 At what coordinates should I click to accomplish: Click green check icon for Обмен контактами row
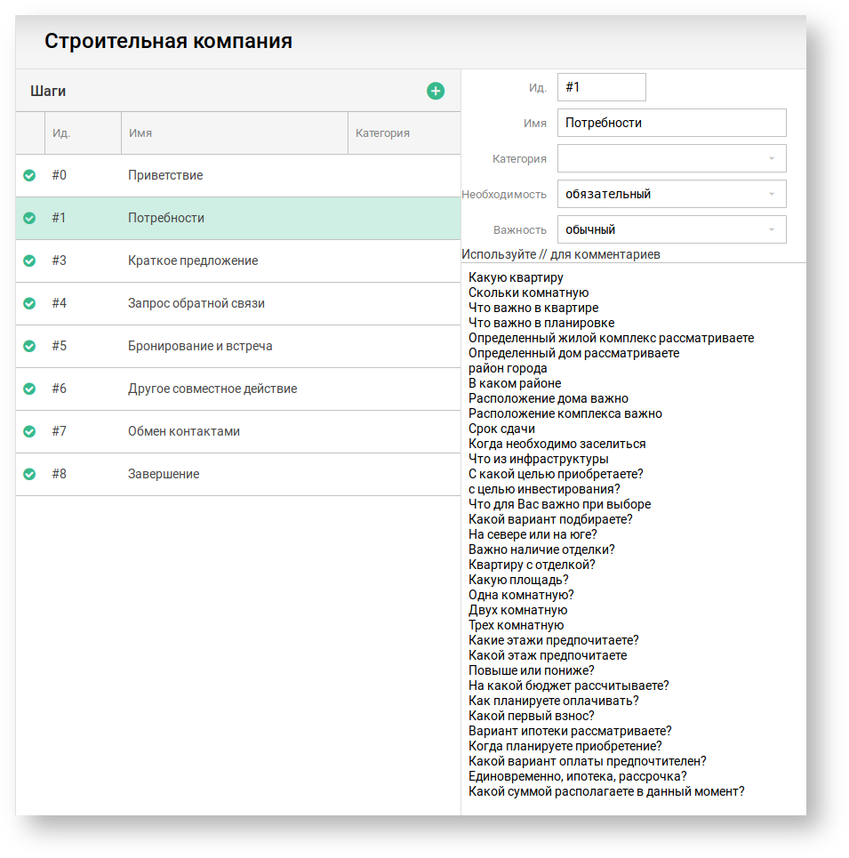pyautogui.click(x=29, y=431)
